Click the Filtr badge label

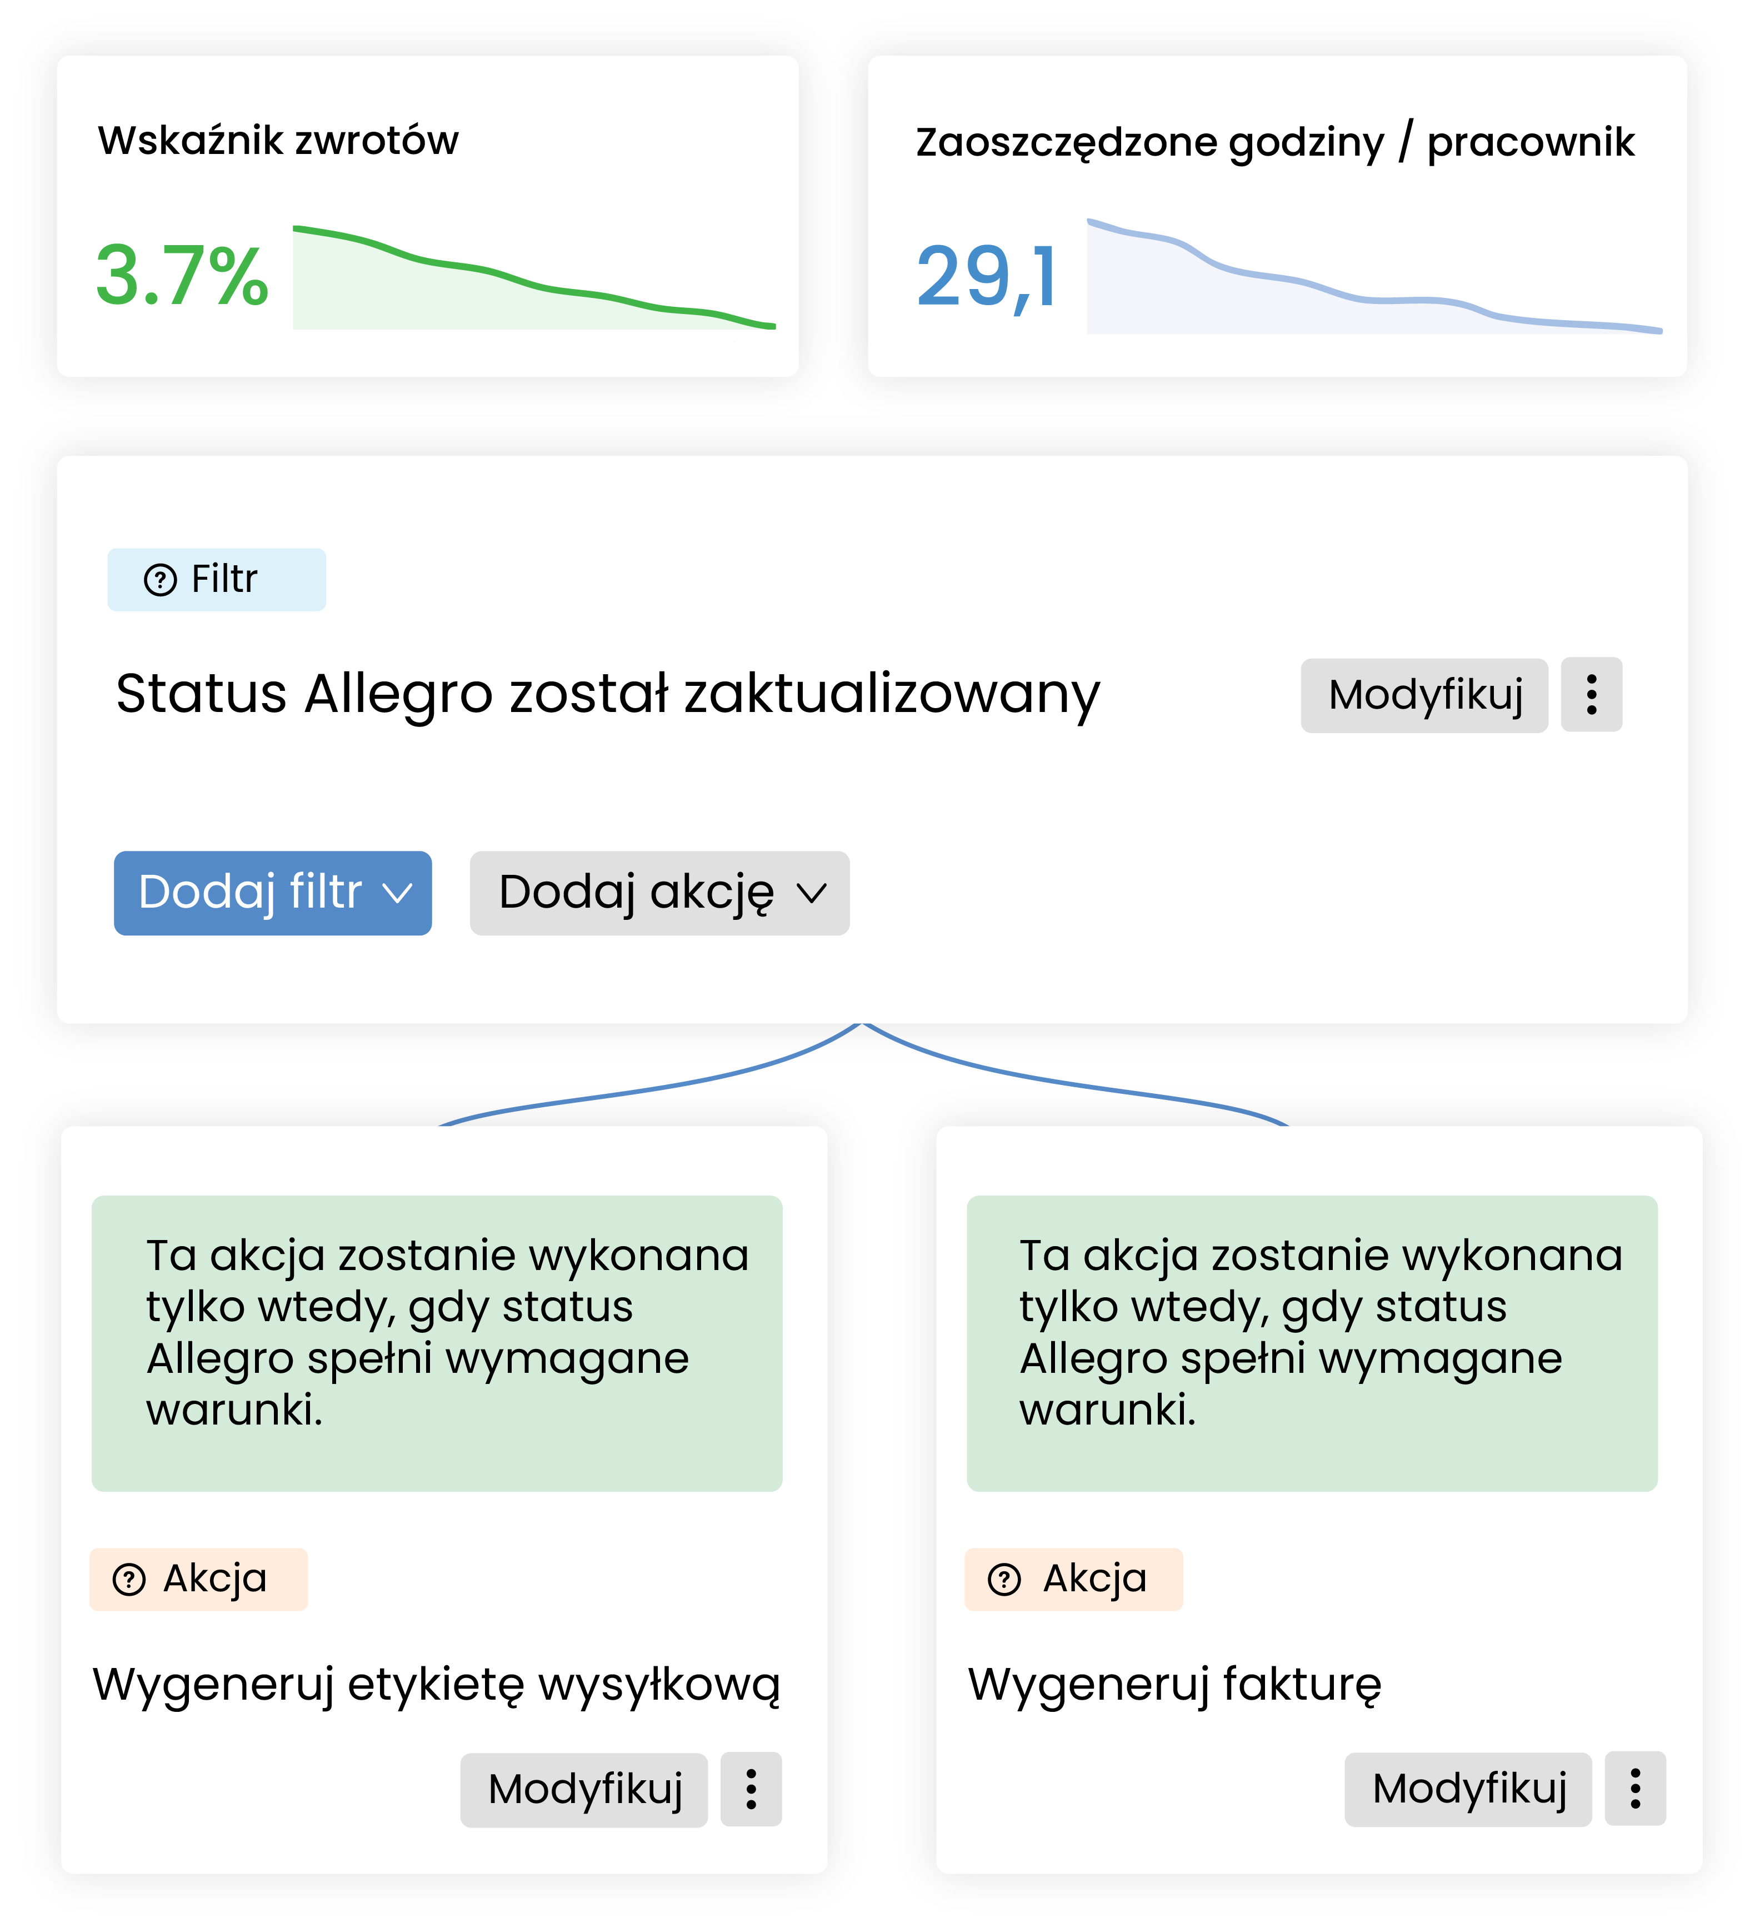click(224, 581)
